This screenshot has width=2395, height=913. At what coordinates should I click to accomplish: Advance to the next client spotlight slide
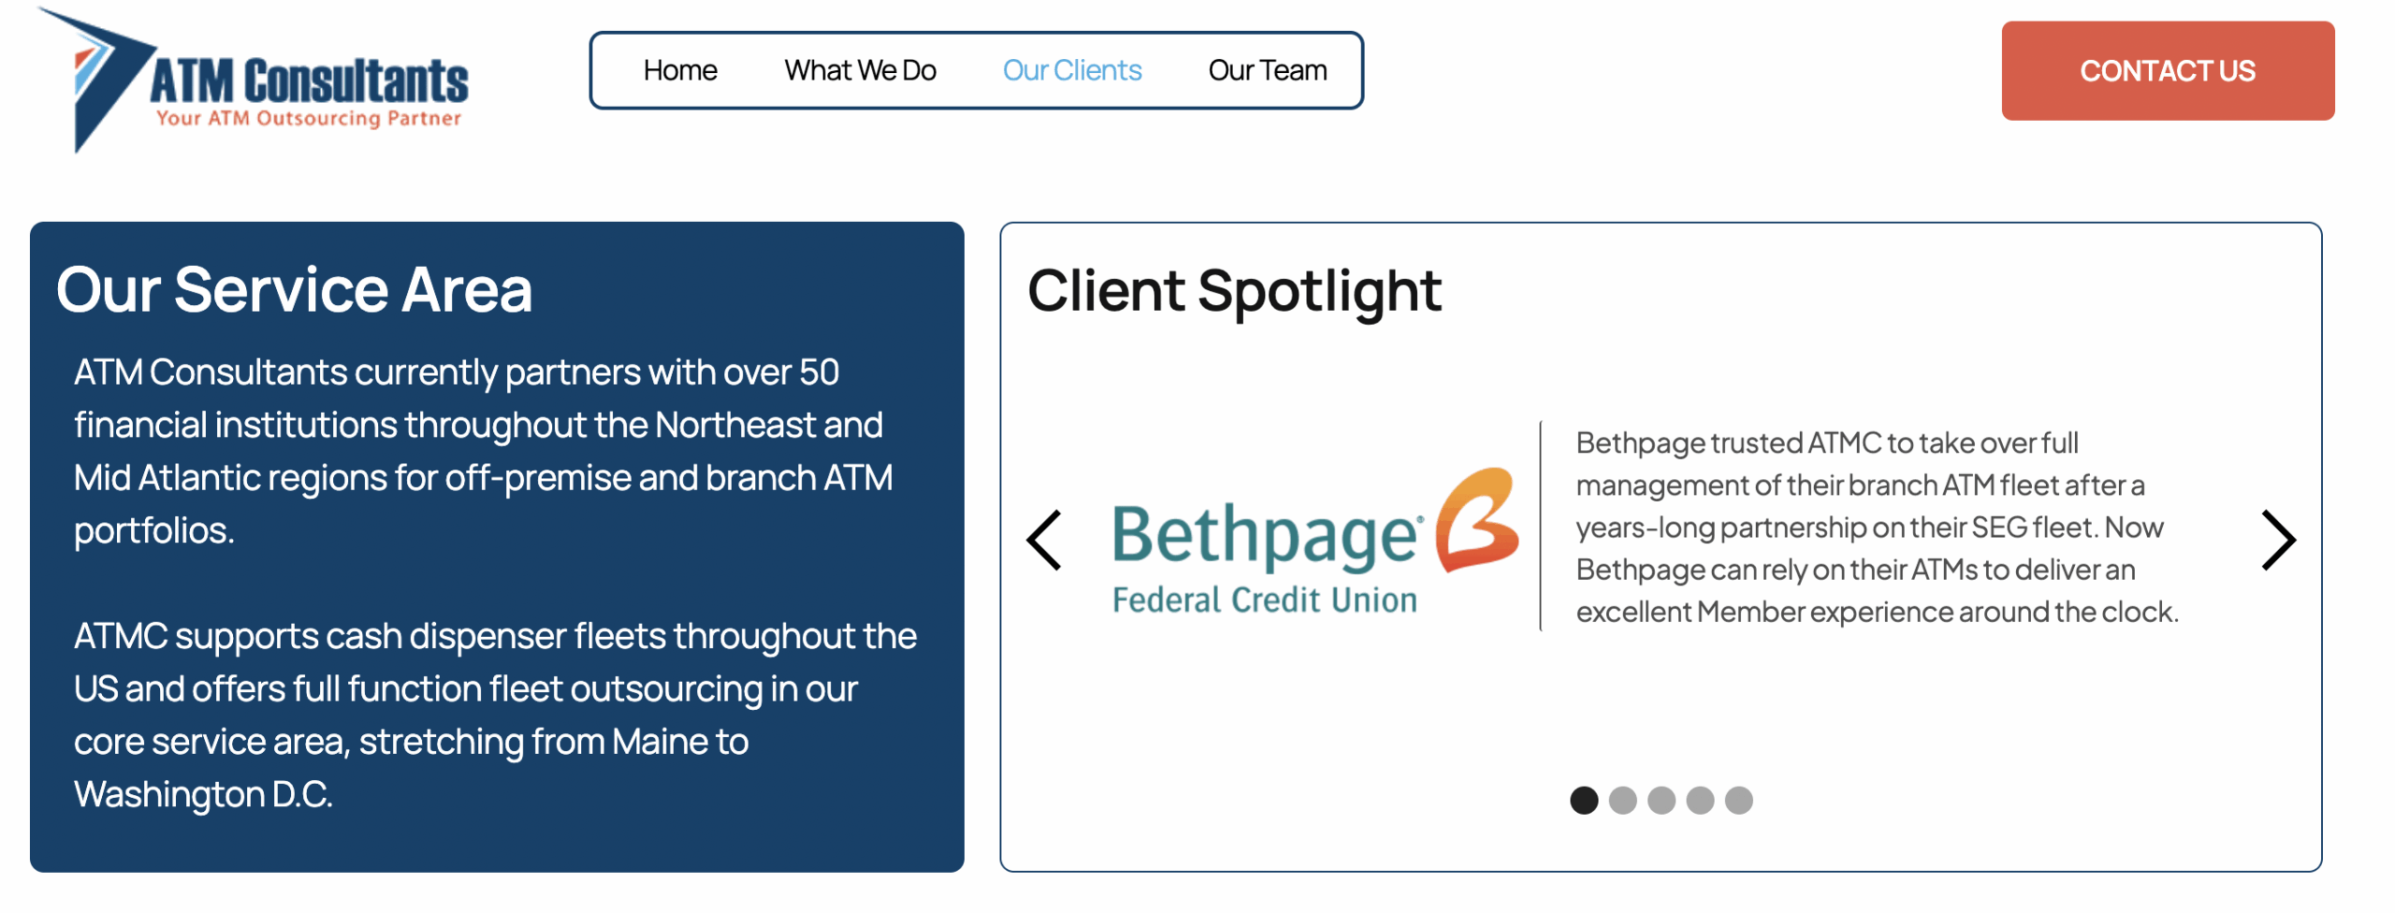(x=2277, y=540)
